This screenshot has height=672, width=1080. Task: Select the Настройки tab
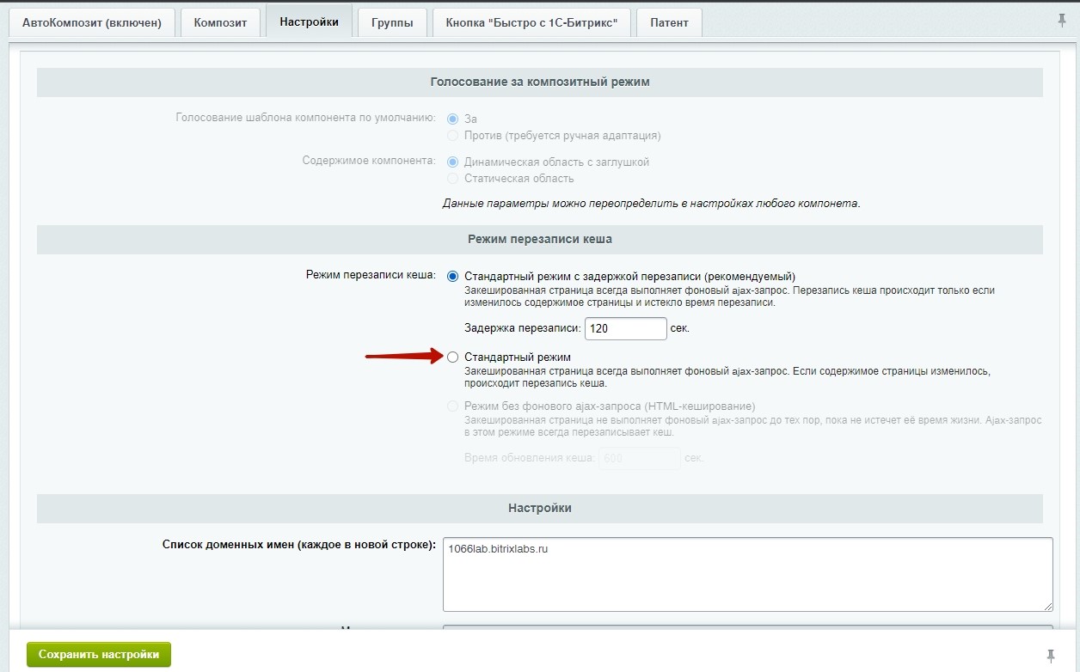point(309,22)
